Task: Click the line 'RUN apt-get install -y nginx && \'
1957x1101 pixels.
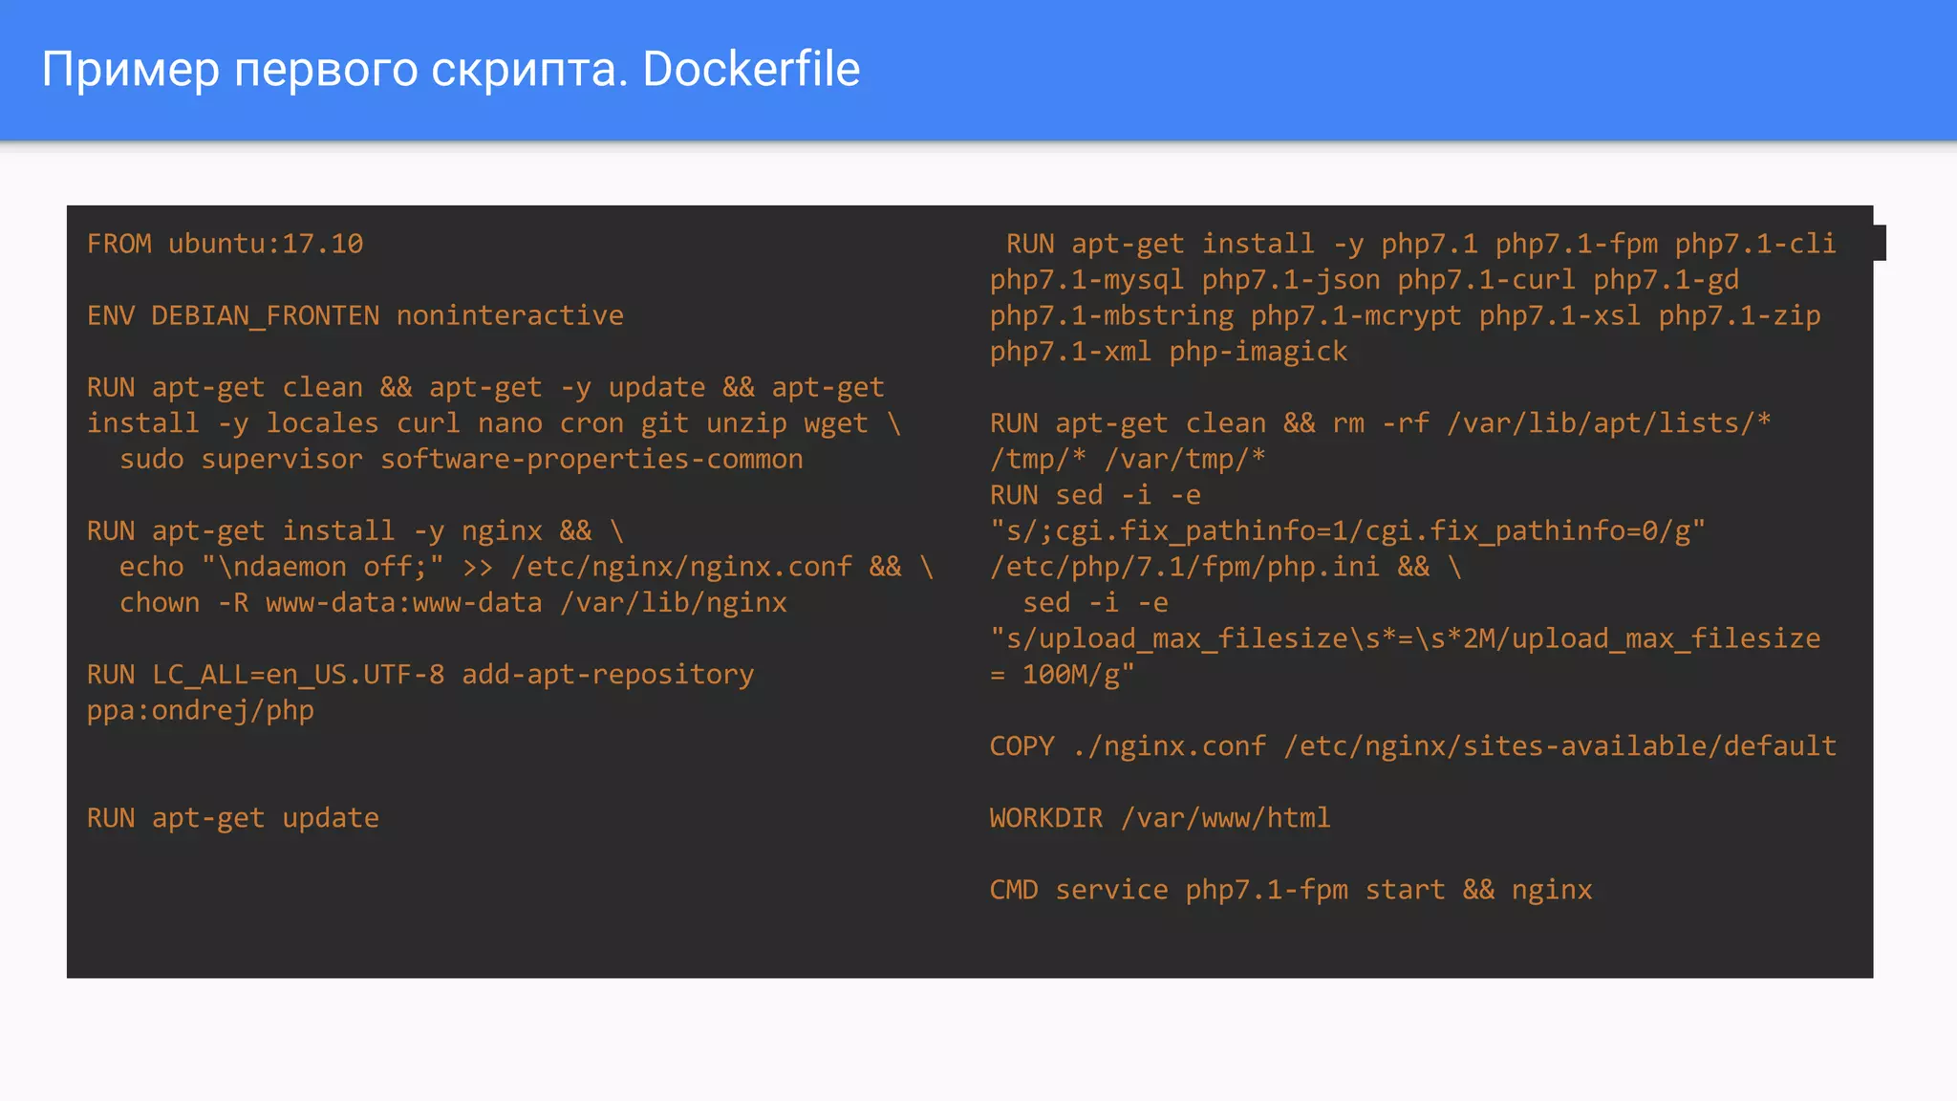Action: tap(355, 530)
